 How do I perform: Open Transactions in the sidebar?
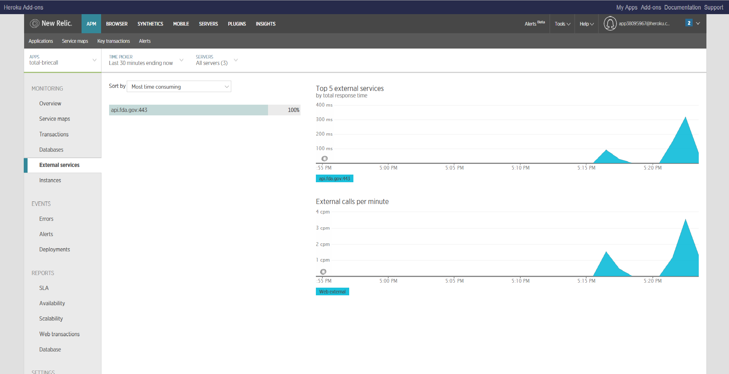click(x=54, y=134)
